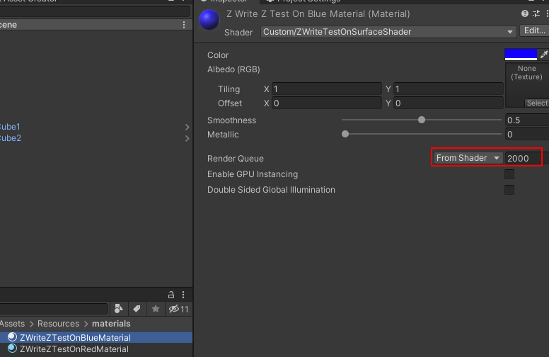Click the Offset Y input field
The width and height of the screenshot is (549, 357).
tap(448, 103)
